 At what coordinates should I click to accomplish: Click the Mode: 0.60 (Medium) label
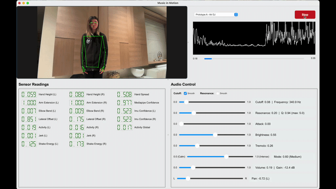[288, 157]
